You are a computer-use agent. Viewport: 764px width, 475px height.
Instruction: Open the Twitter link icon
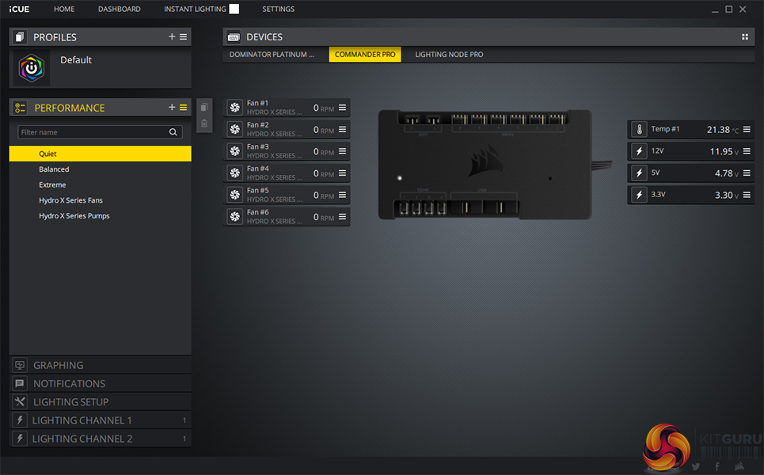(696, 467)
